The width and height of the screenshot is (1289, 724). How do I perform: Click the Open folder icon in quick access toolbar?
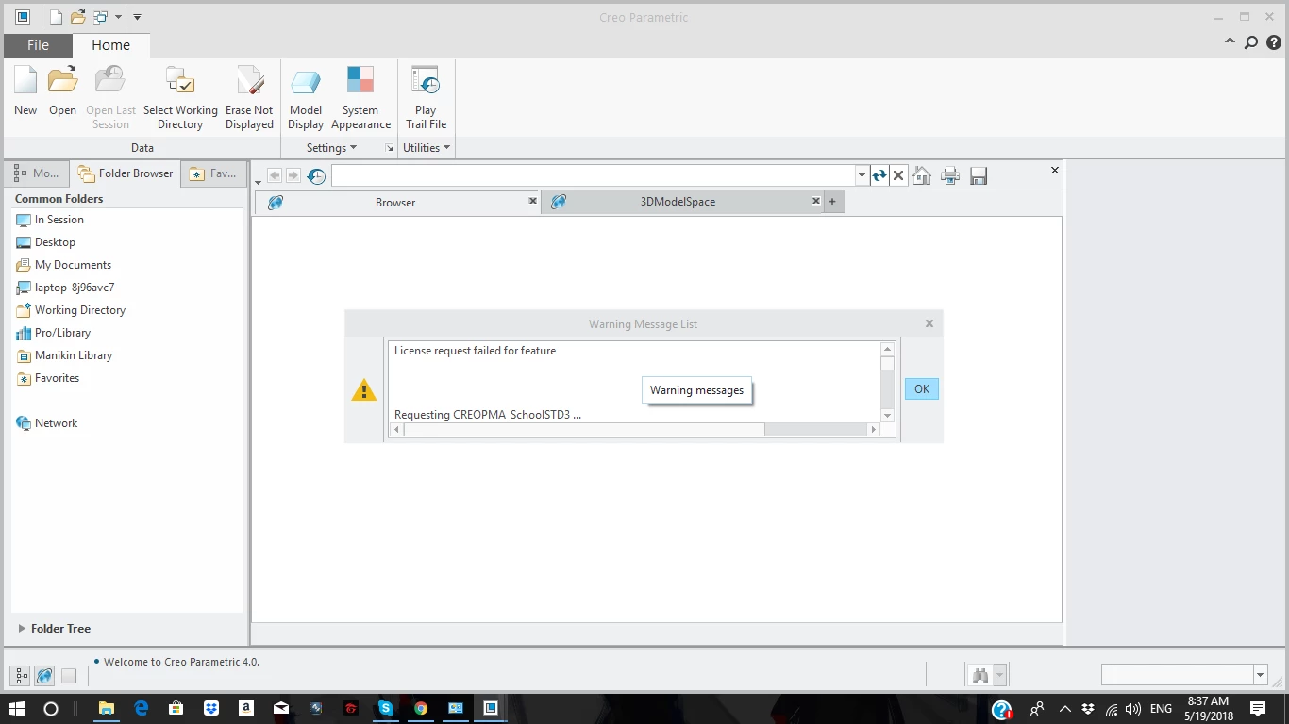tap(78, 17)
